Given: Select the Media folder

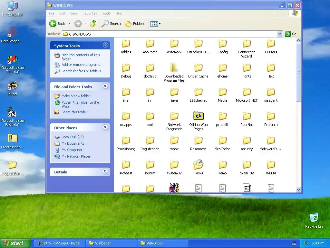Looking at the screenshot, I should 222,95.
